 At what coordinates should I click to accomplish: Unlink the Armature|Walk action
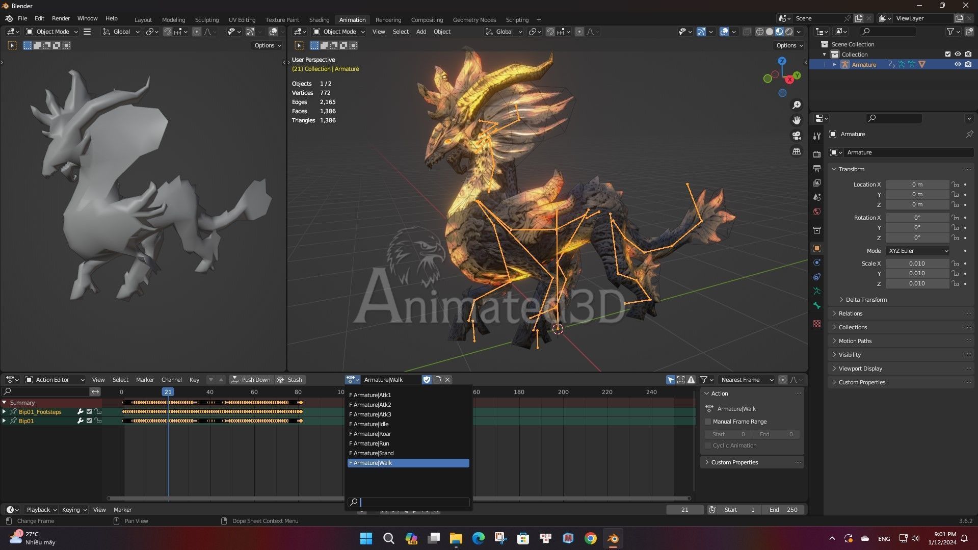pyautogui.click(x=447, y=380)
